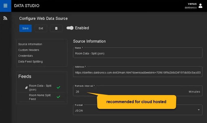Go to Custom Headers section

pyautogui.click(x=29, y=50)
